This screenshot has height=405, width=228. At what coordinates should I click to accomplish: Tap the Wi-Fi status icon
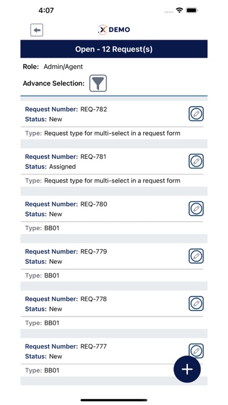[x=179, y=10]
